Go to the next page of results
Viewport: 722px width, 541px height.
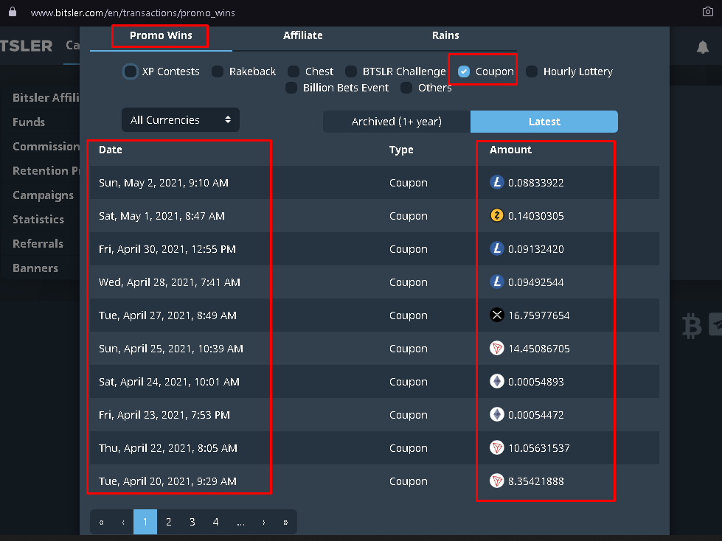tap(264, 522)
